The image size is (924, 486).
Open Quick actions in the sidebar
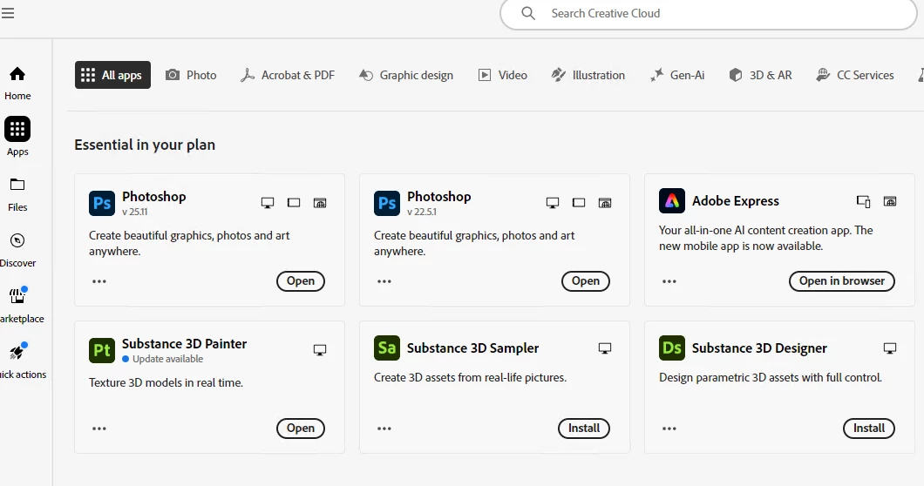[x=20, y=361]
